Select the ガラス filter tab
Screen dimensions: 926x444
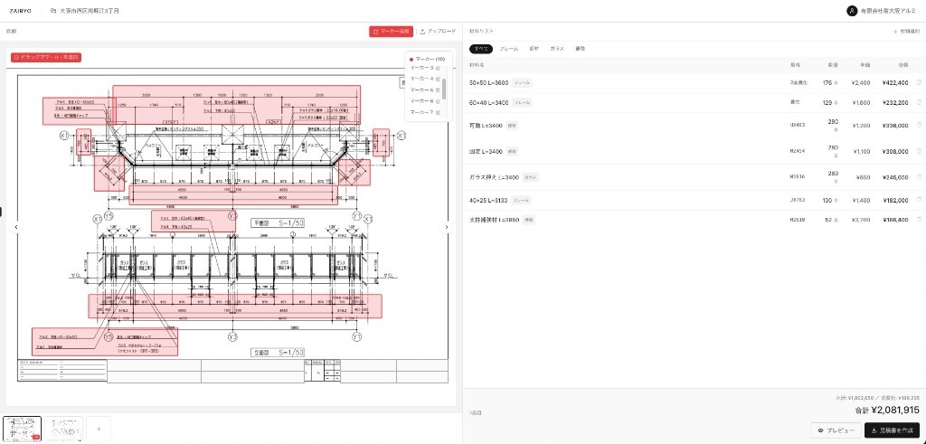point(557,49)
